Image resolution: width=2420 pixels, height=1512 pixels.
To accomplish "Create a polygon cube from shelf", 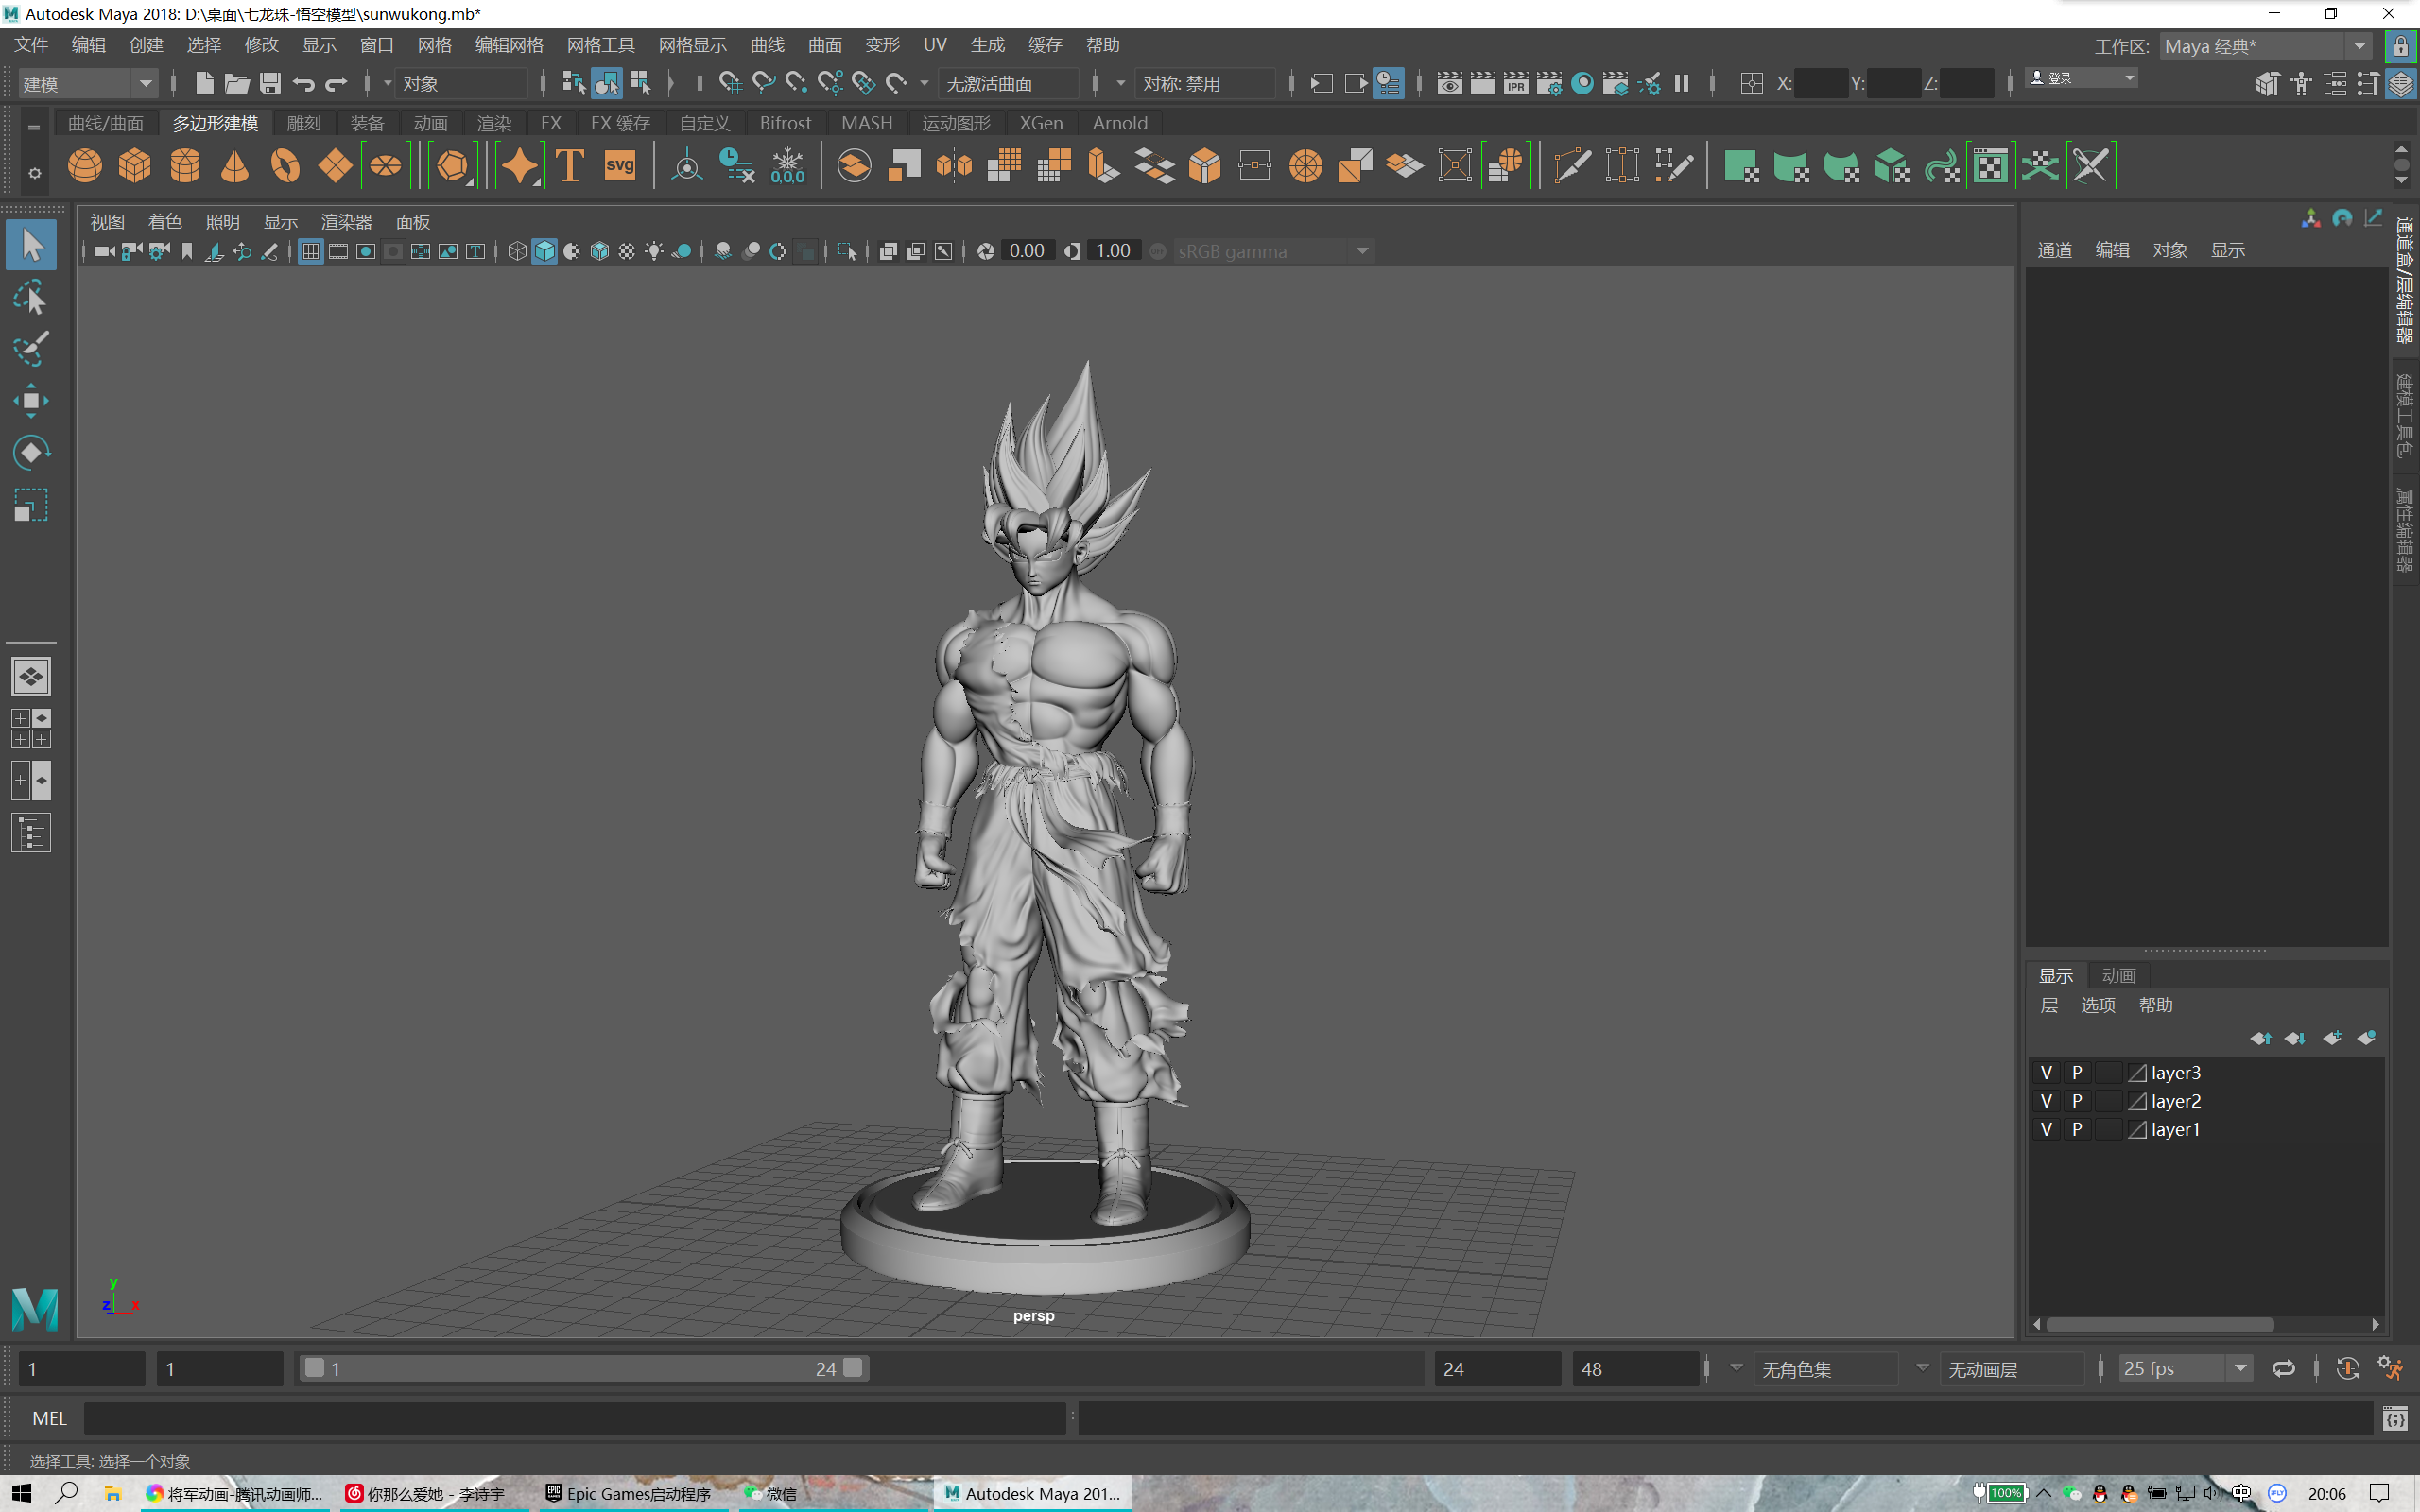I will pos(134,166).
